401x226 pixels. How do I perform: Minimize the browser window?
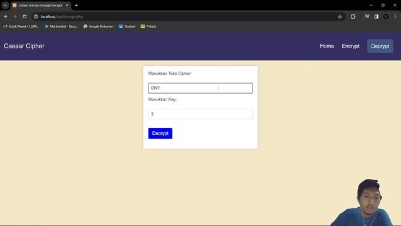[x=371, y=5]
